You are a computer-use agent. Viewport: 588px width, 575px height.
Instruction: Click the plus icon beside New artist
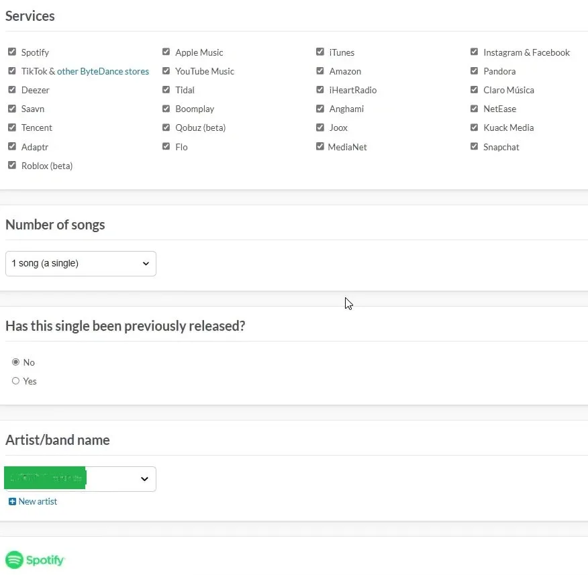point(12,502)
